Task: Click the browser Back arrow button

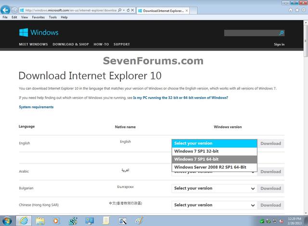Action: tap(5, 10)
